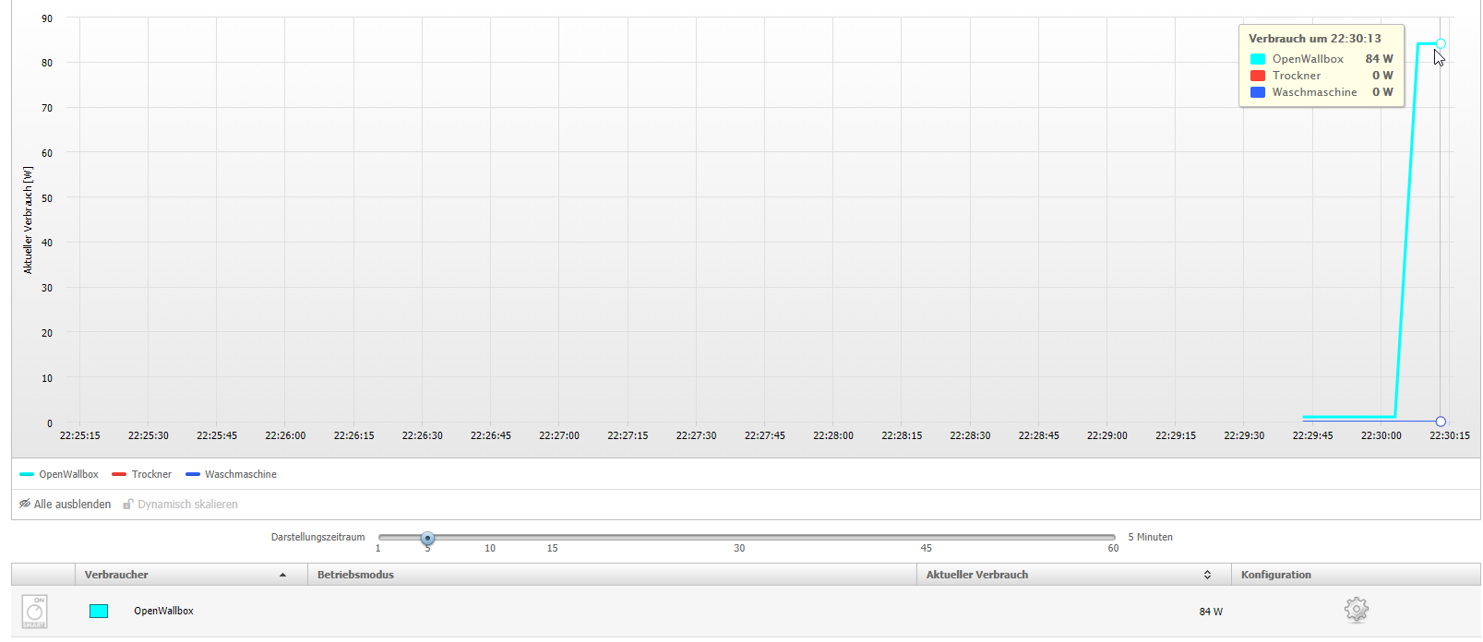Click the Betriebsmodus column header
Screen dimensions: 1483x642
point(612,575)
